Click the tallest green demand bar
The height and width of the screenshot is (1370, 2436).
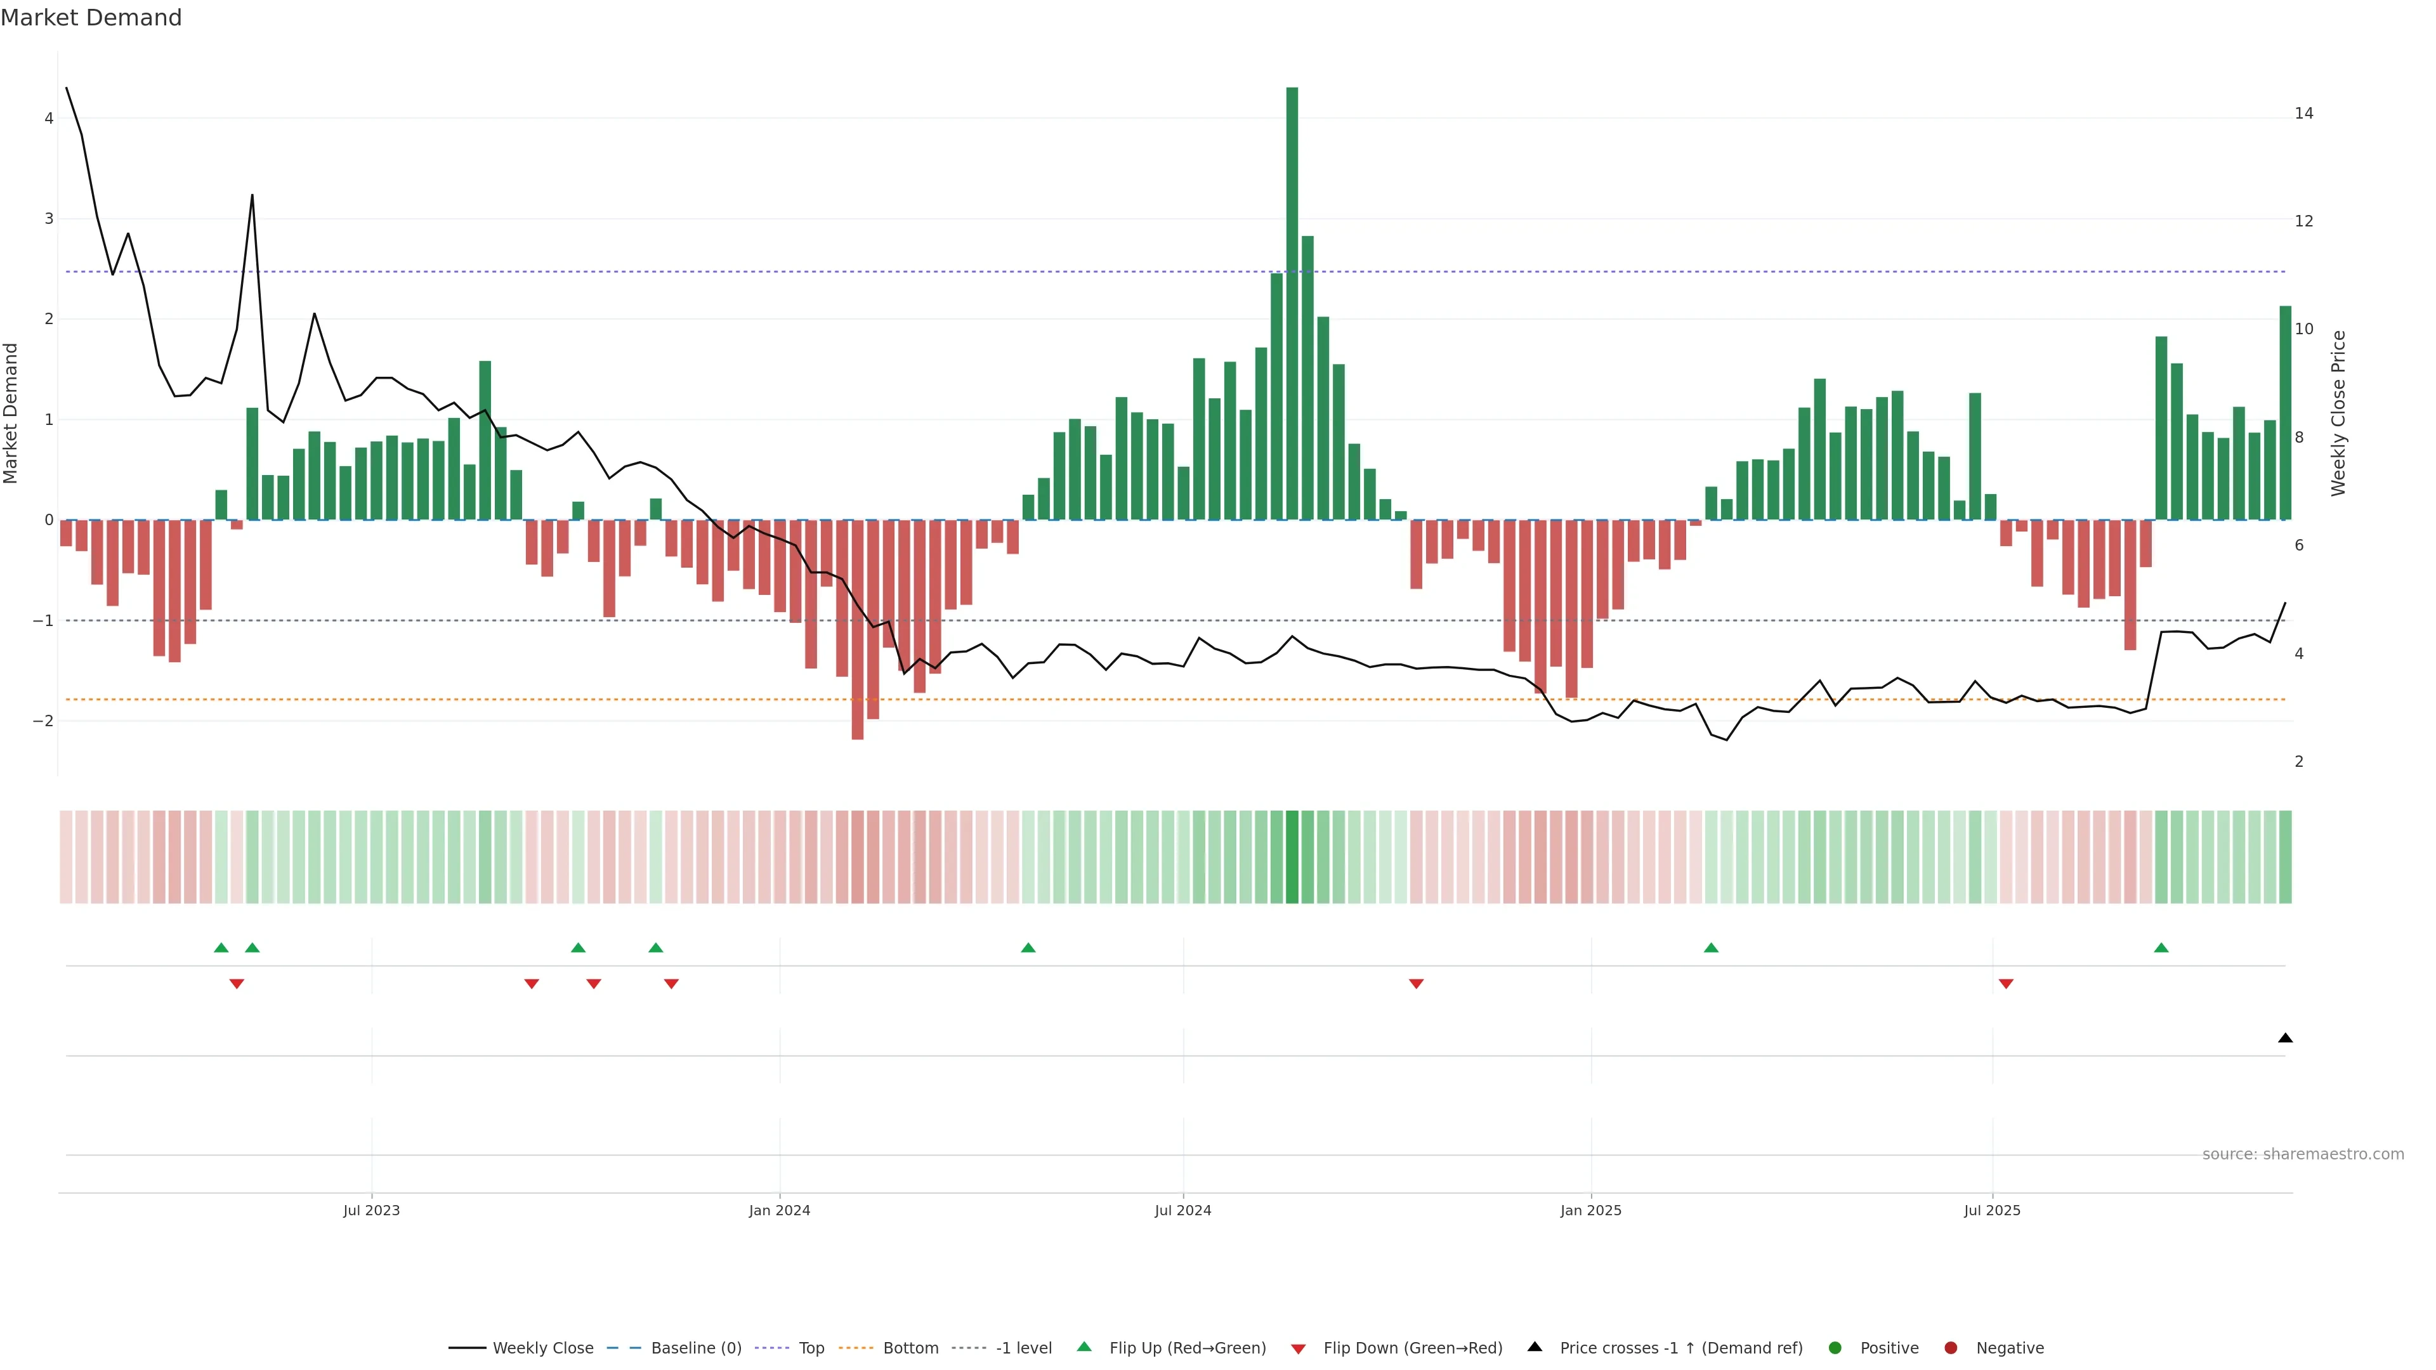coord(1292,303)
